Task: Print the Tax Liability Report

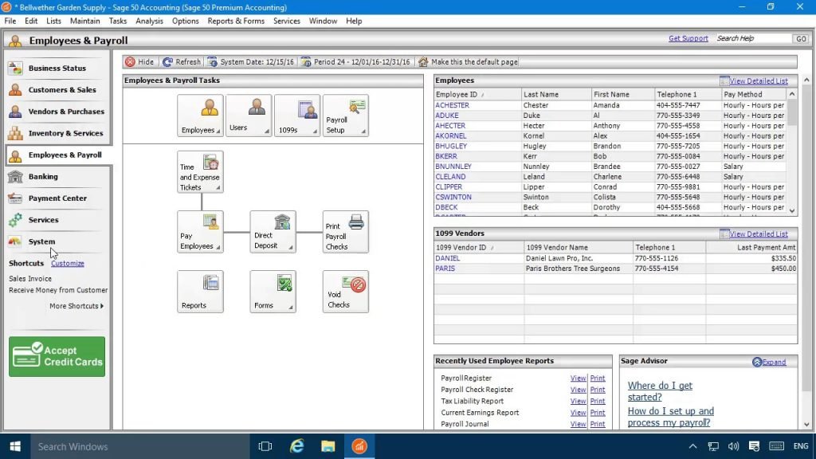Action: coord(598,402)
